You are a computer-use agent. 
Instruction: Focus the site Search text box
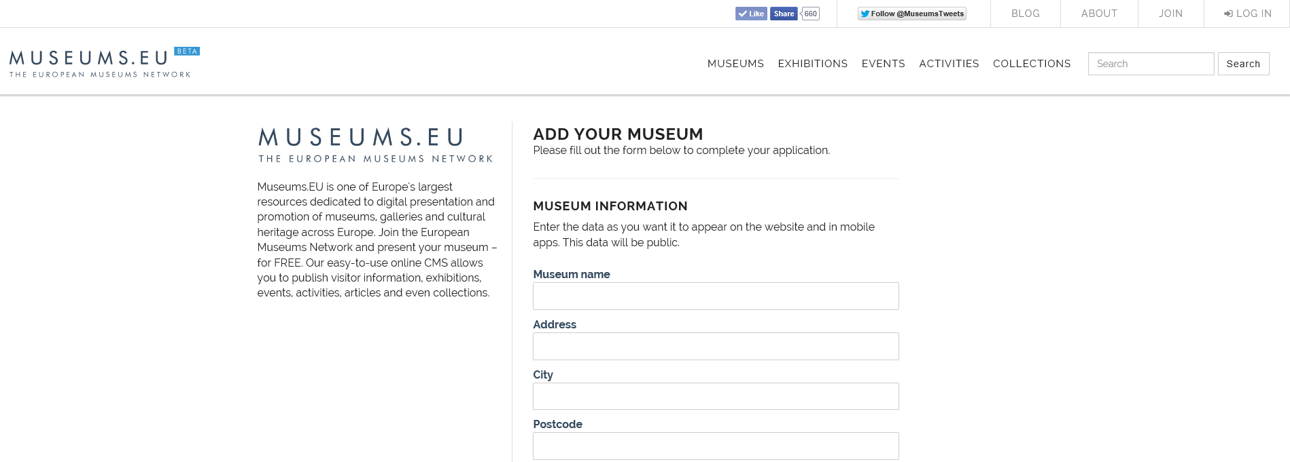point(1151,64)
